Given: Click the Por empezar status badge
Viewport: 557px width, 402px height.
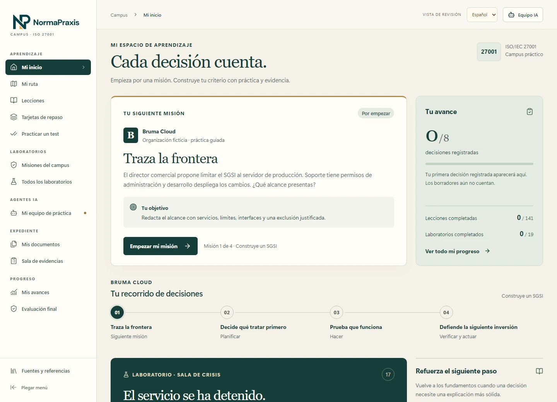Looking at the screenshot, I should pyautogui.click(x=376, y=113).
